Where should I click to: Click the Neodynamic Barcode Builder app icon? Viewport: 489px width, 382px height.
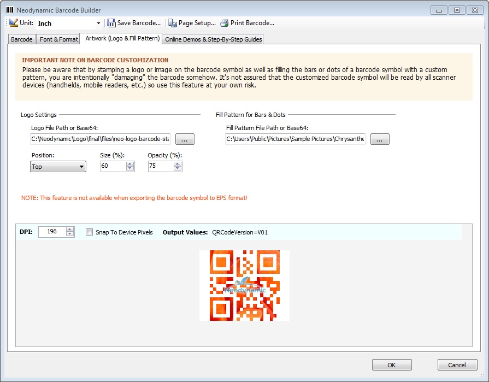click(x=10, y=10)
